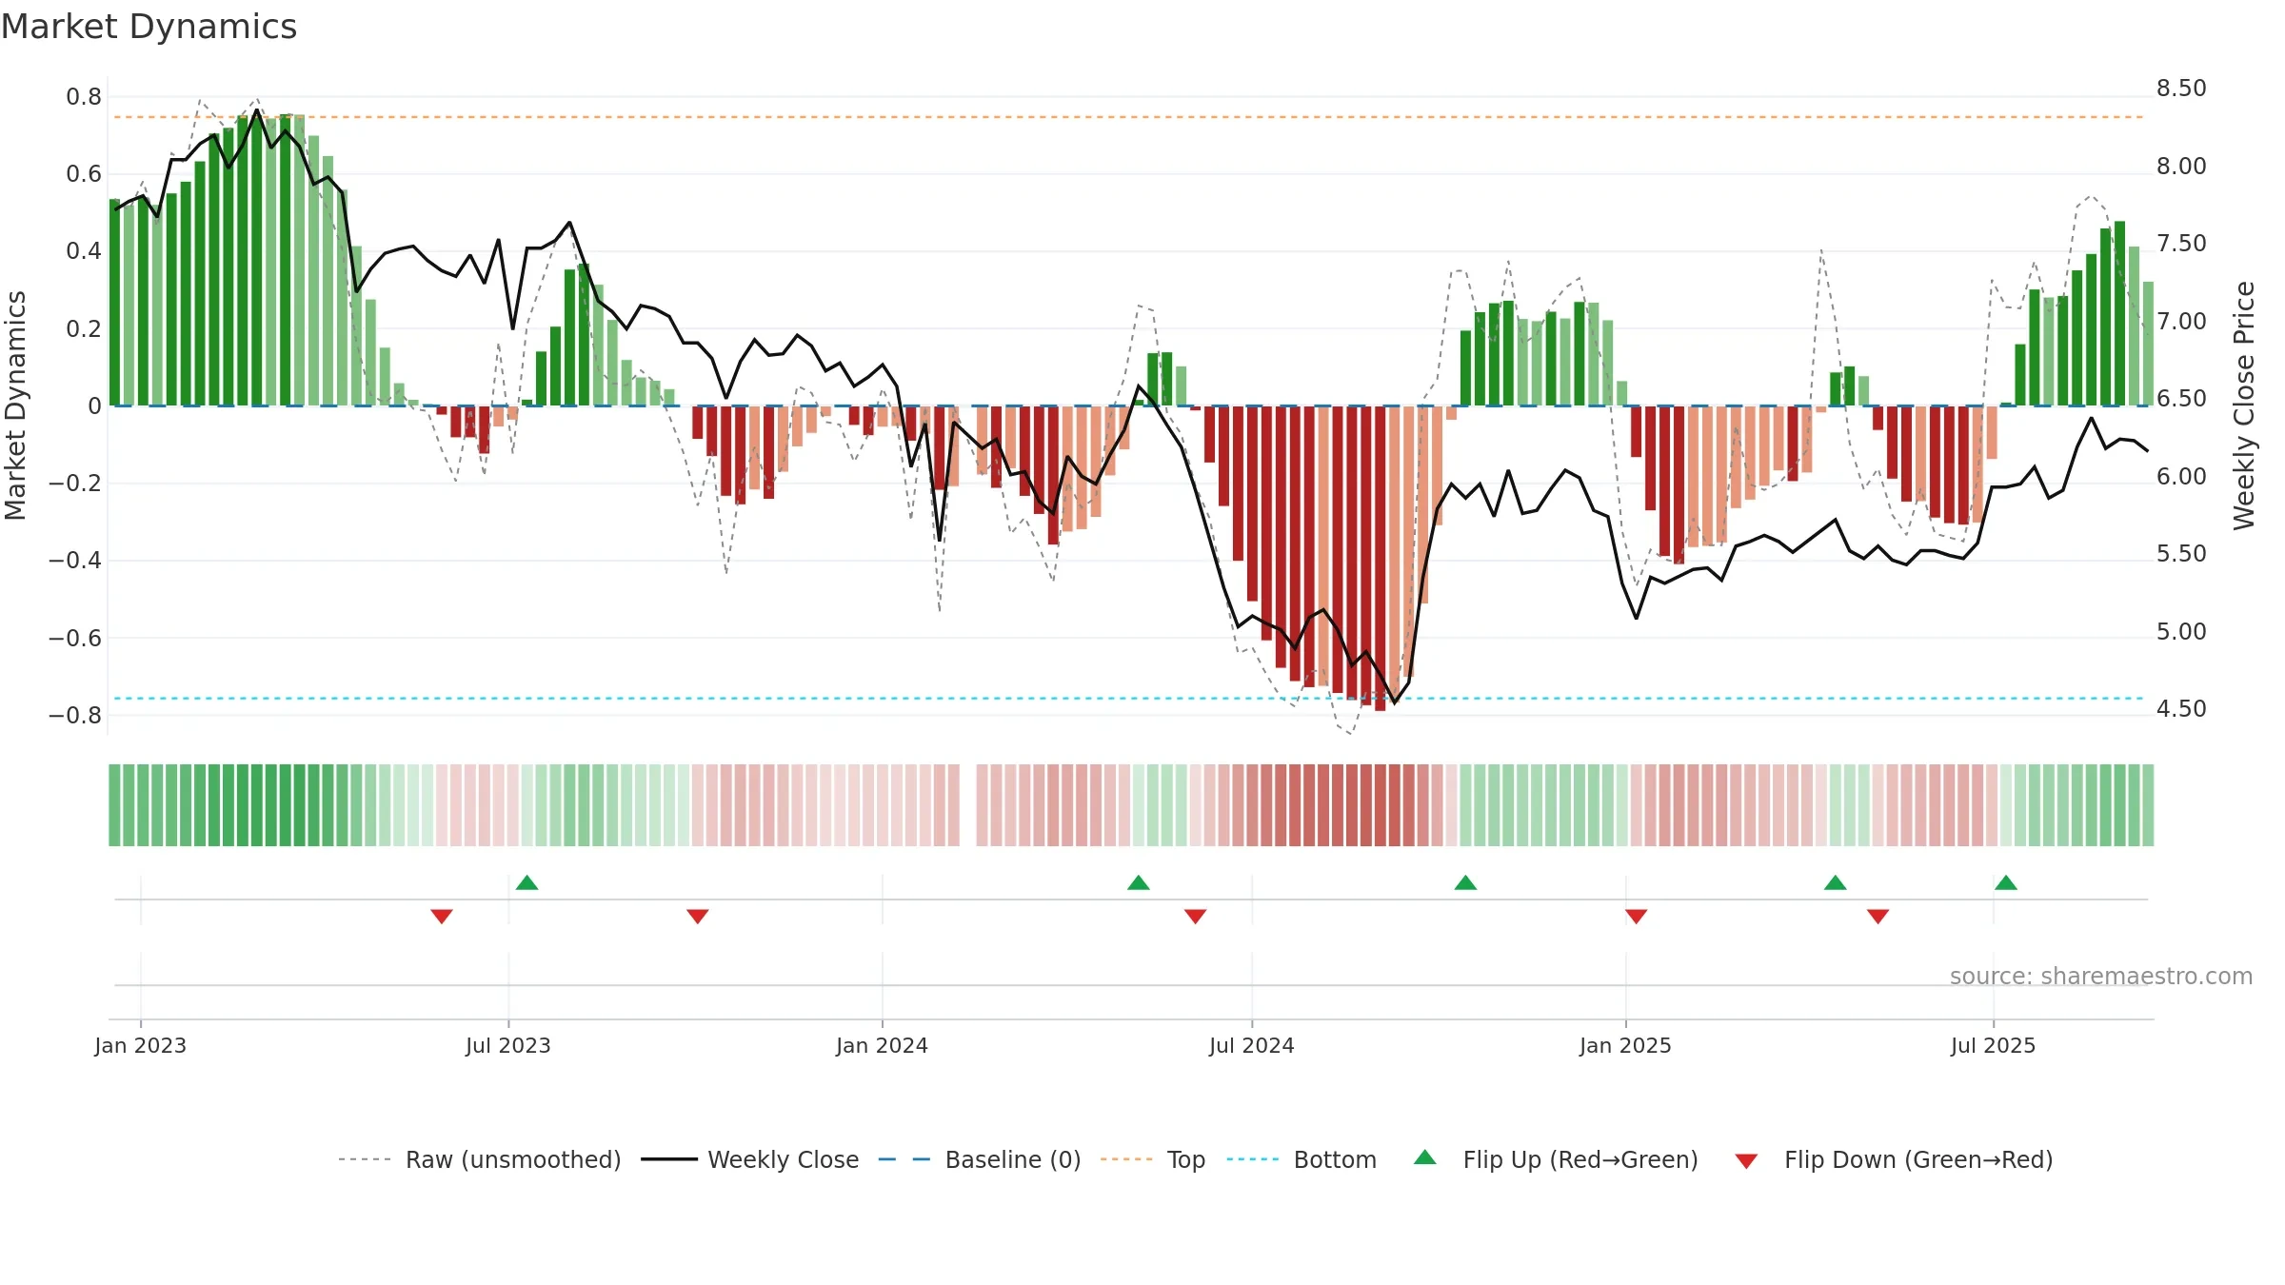Click the Jul 2023 axis label

click(x=508, y=1045)
